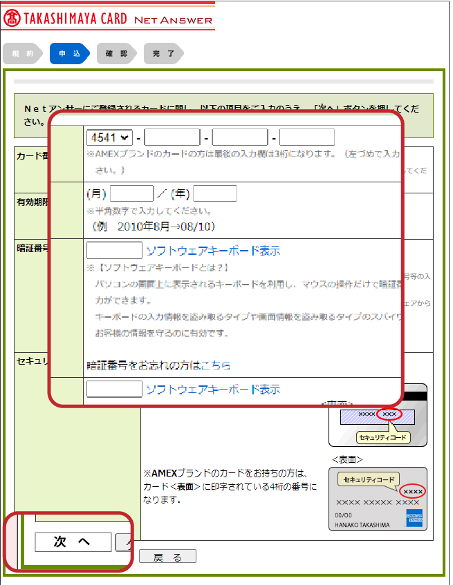Focus the second card number input box
This screenshot has height=585, width=453.
172,137
